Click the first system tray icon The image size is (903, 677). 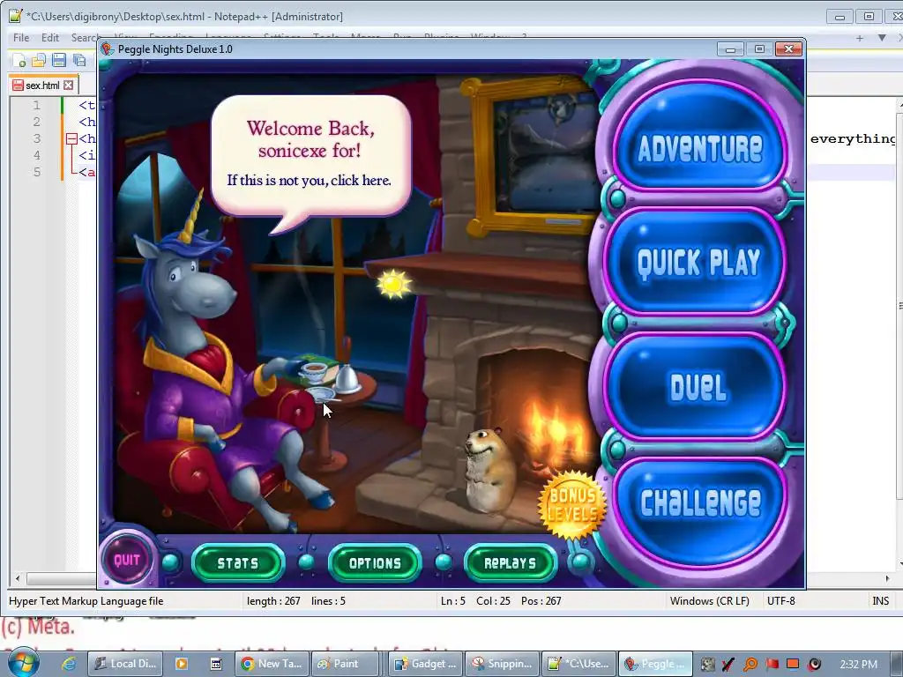(707, 665)
